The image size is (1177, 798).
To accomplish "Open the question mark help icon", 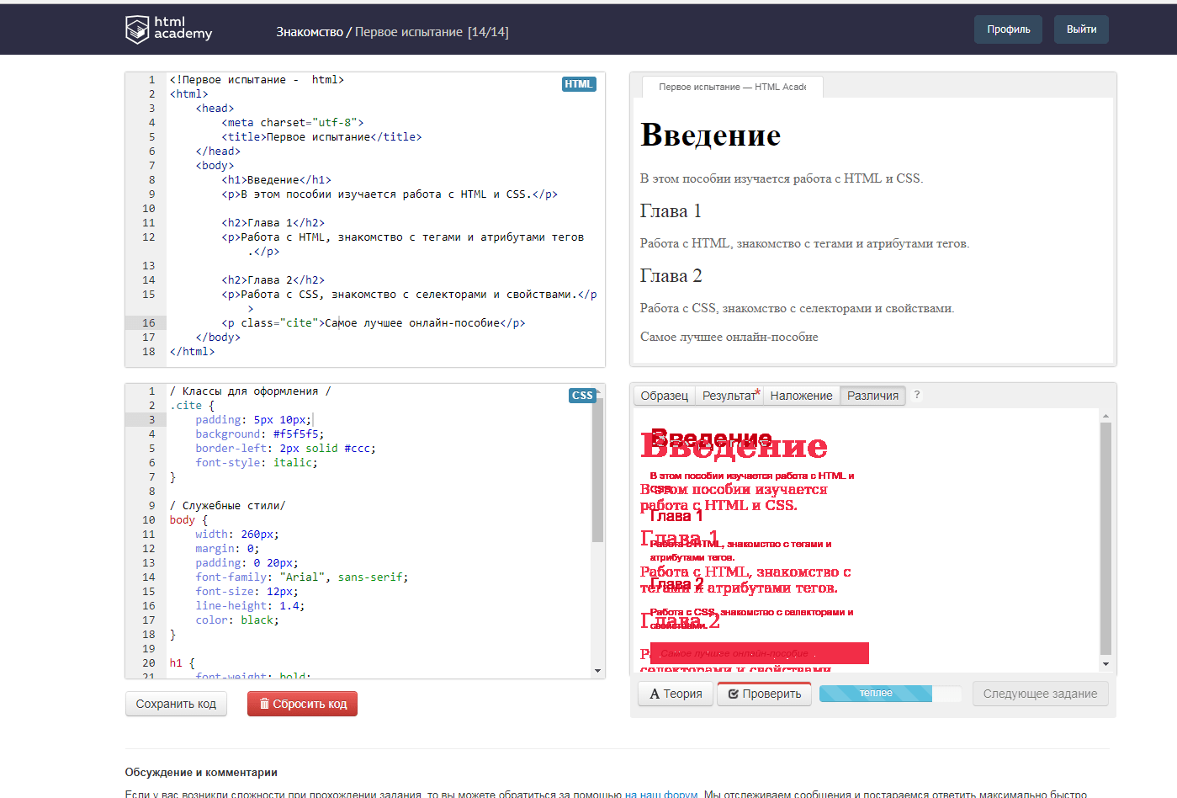I will click(x=917, y=396).
